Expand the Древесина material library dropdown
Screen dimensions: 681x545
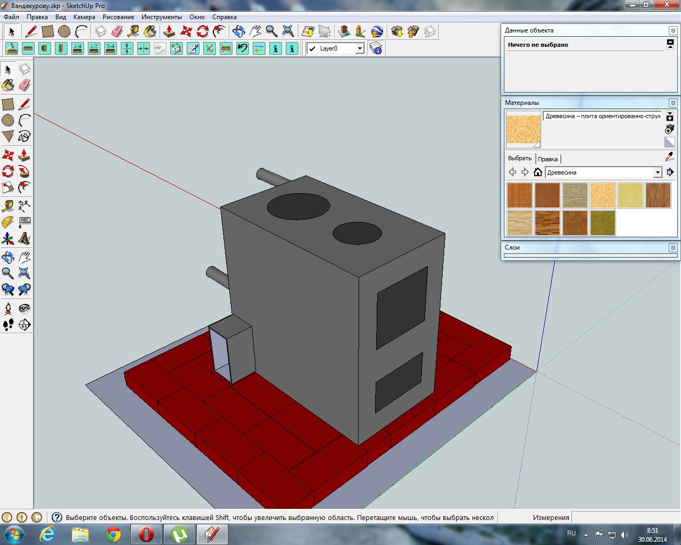tap(658, 172)
